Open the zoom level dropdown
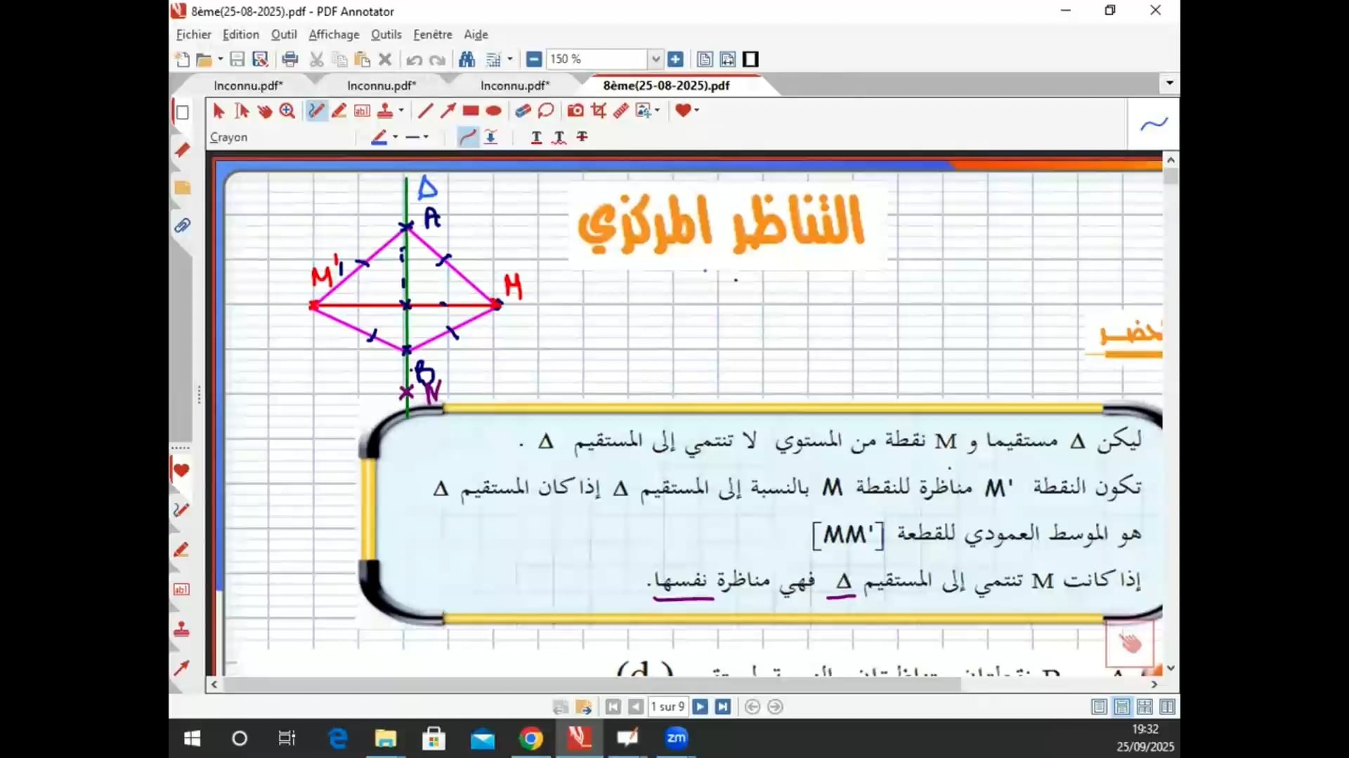Image resolution: width=1349 pixels, height=758 pixels. pos(655,60)
